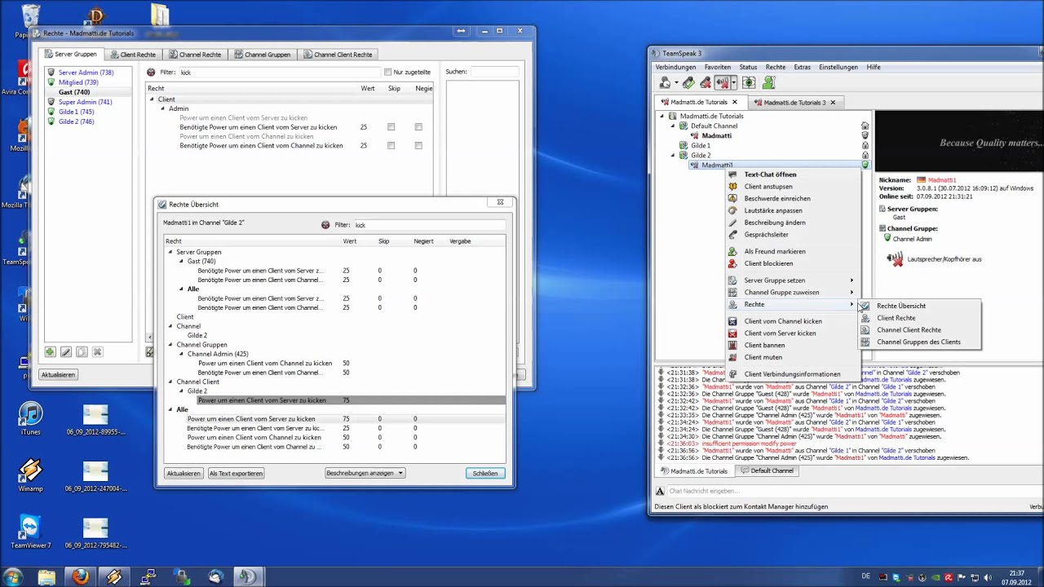Image resolution: width=1044 pixels, height=587 pixels.
Task: Open dropdown arrow beside the mute speakers icon
Action: (733, 82)
